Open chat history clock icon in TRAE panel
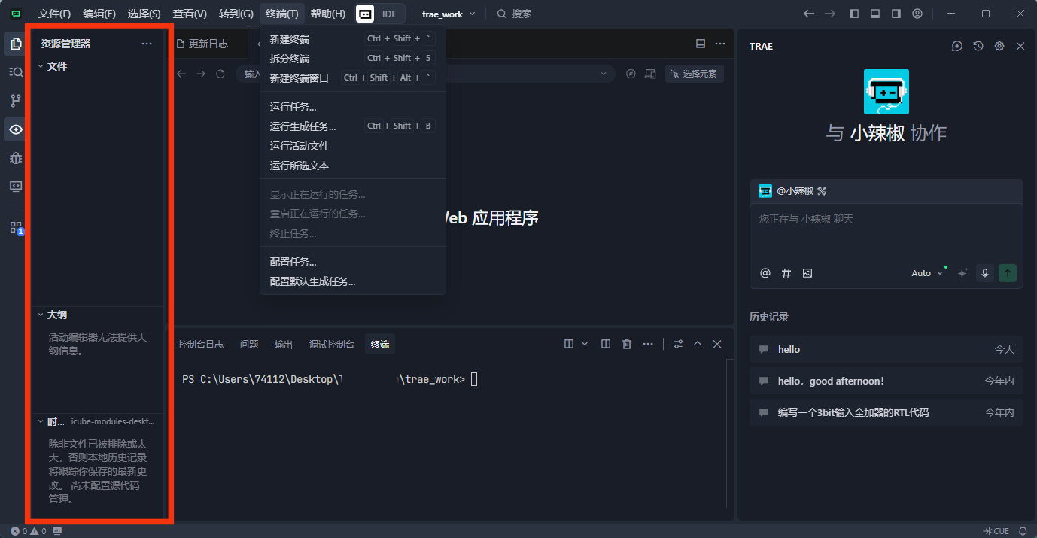This screenshot has width=1037, height=538. [978, 46]
